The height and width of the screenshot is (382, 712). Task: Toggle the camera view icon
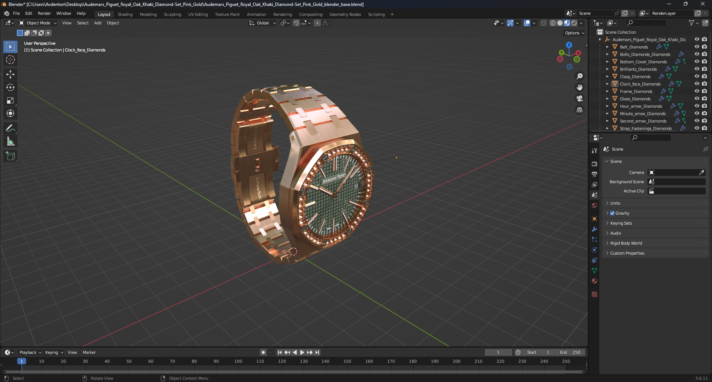click(x=579, y=98)
